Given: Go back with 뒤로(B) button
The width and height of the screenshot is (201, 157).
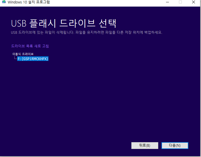Looking at the screenshot, I should tap(145, 146).
